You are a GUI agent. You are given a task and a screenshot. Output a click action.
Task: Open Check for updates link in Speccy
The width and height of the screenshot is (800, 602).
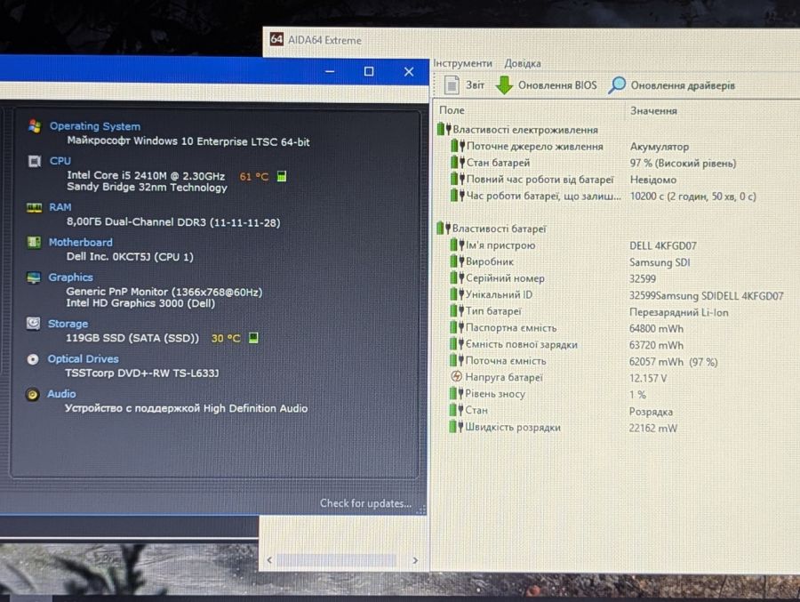pyautogui.click(x=365, y=503)
